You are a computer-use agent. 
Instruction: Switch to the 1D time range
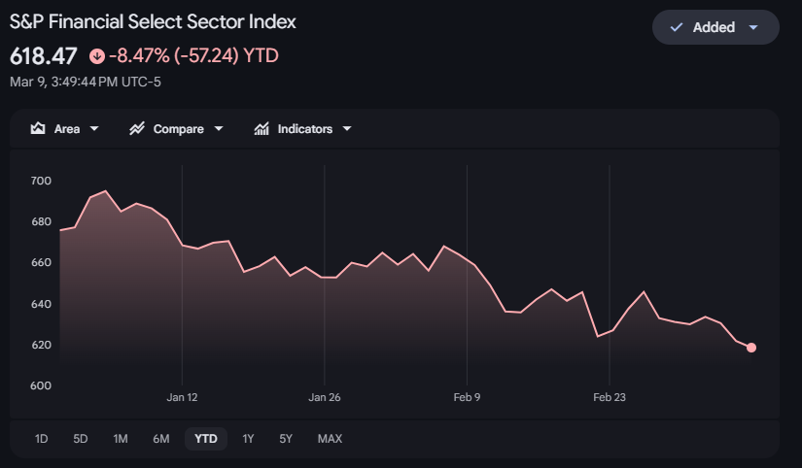42,439
